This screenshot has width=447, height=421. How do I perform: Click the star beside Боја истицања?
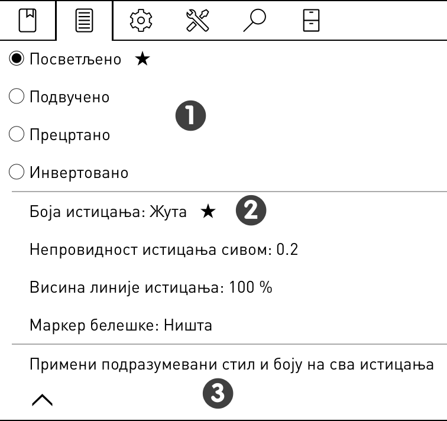pyautogui.click(x=208, y=212)
